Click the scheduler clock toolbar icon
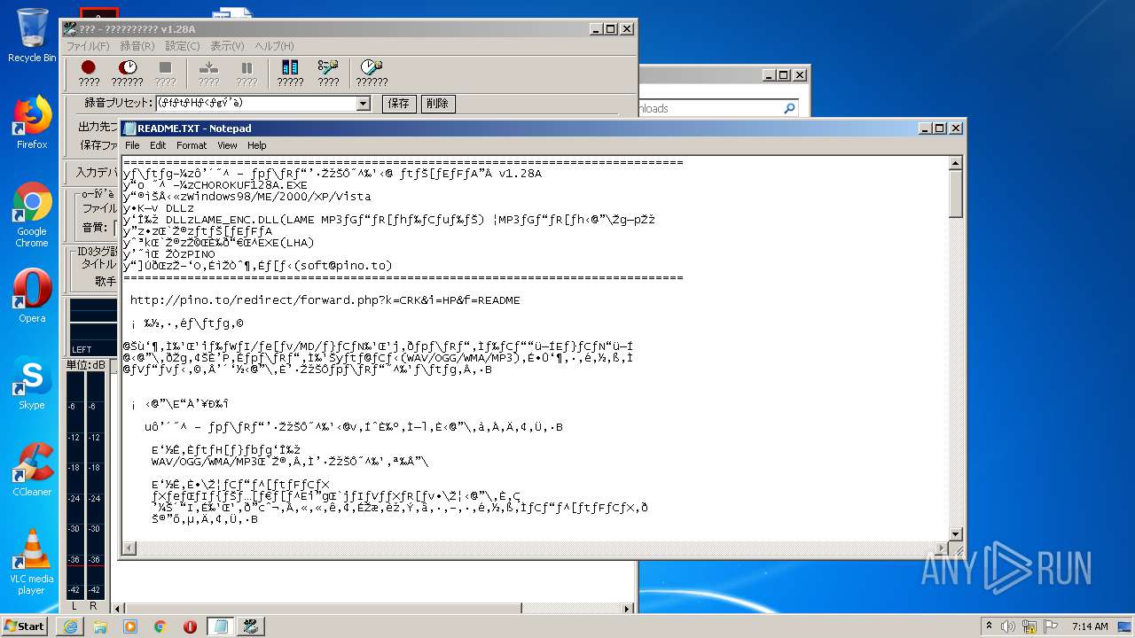 [372, 68]
